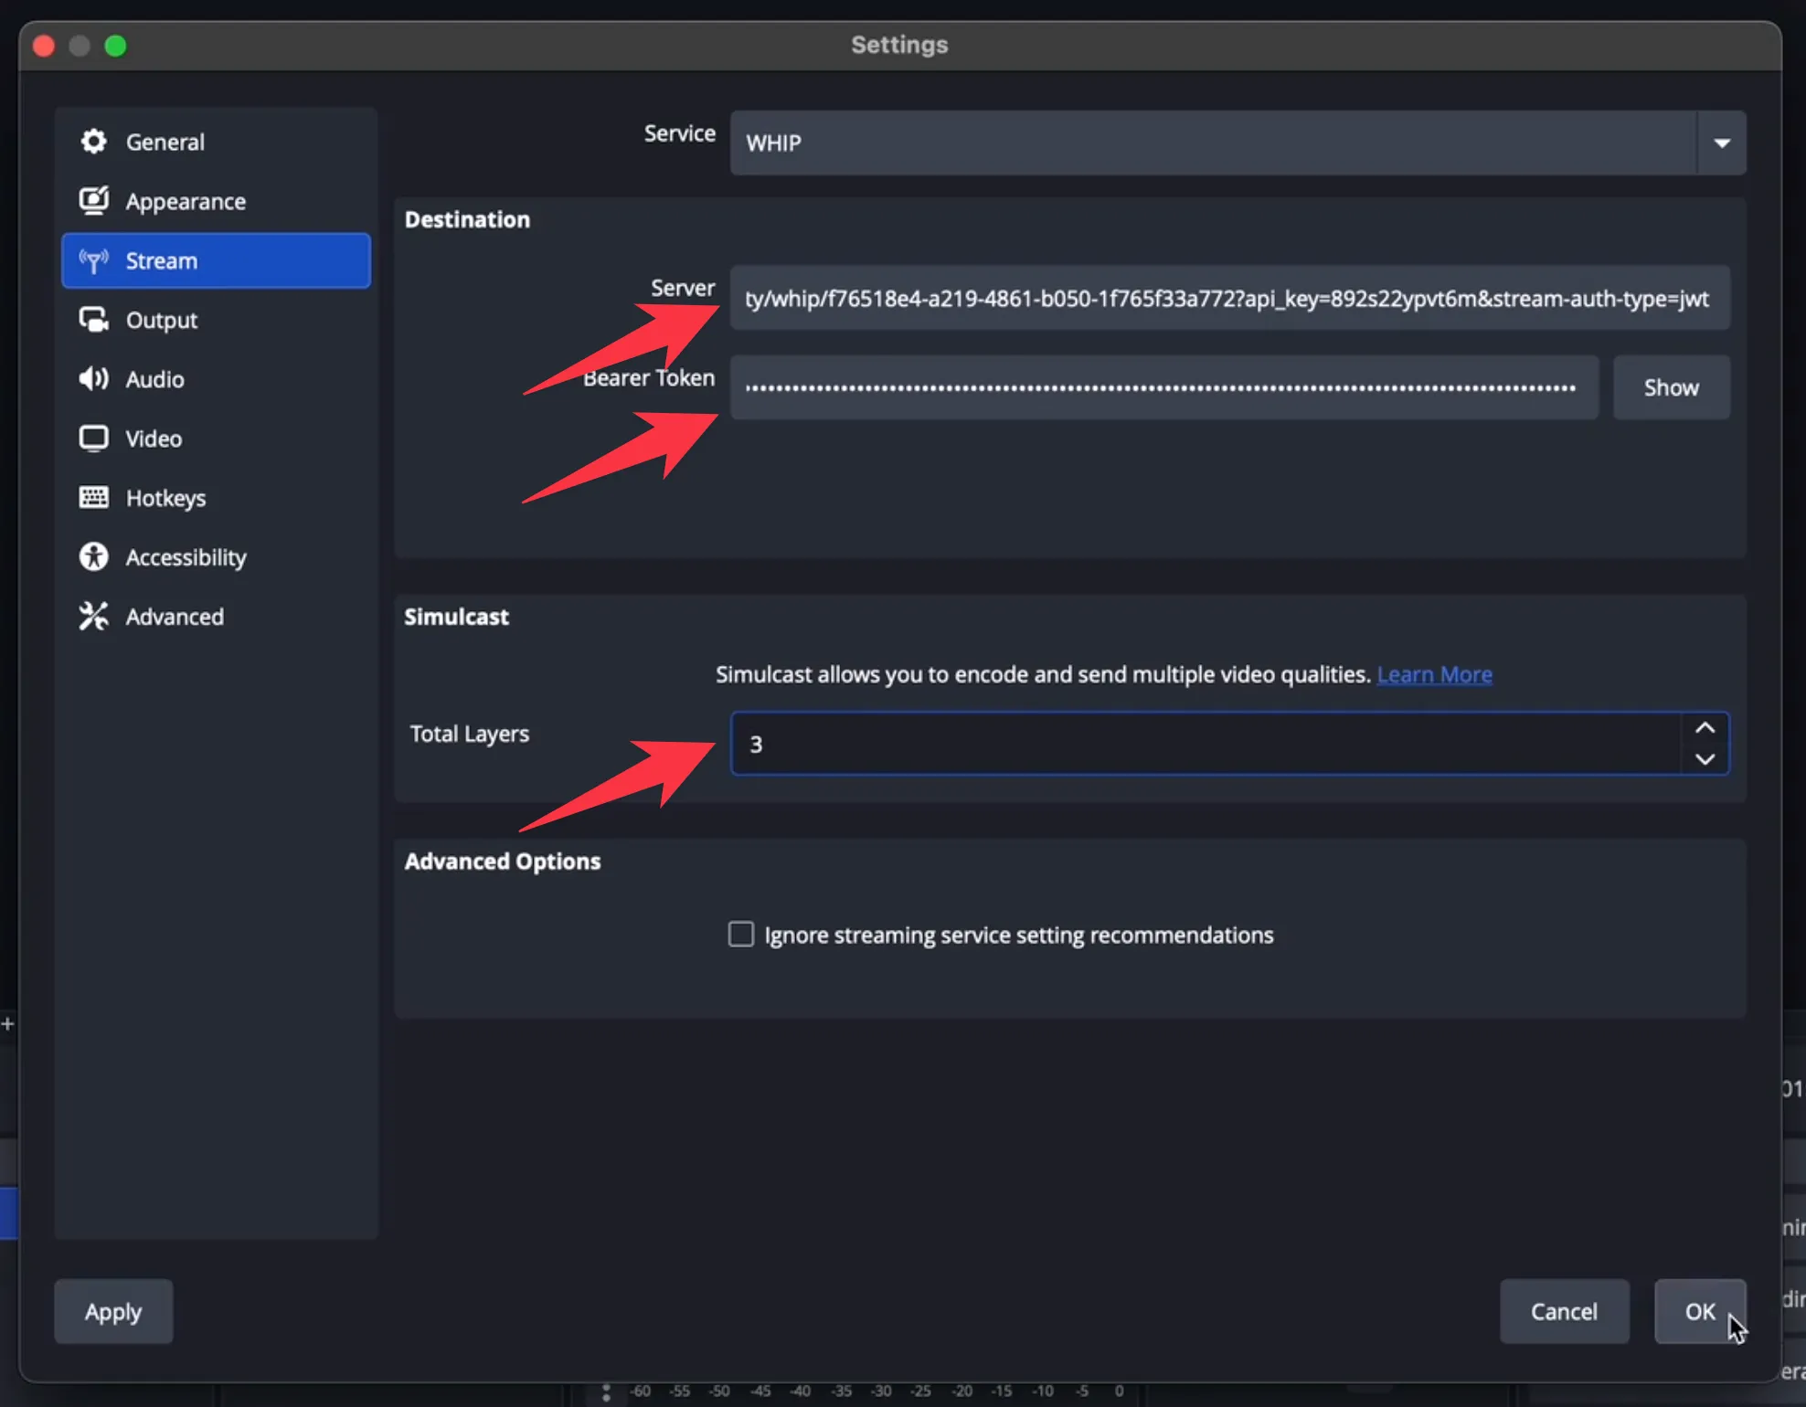Open the Output settings icon
1806x1407 pixels.
94,320
